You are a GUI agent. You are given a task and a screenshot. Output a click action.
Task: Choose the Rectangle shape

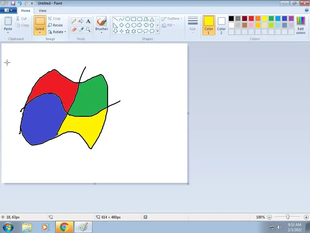pos(134,19)
